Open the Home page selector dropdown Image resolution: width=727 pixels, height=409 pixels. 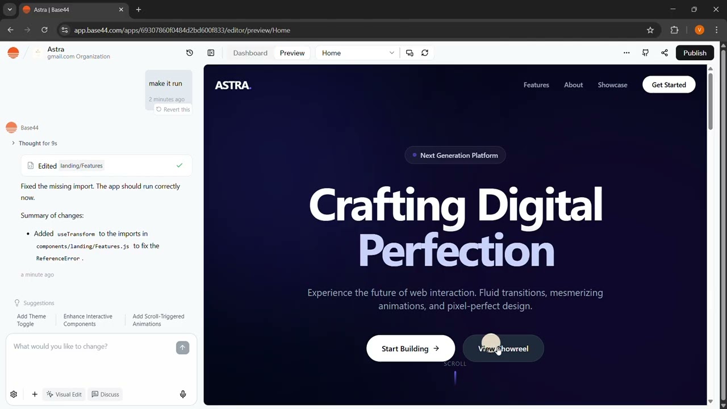(357, 53)
